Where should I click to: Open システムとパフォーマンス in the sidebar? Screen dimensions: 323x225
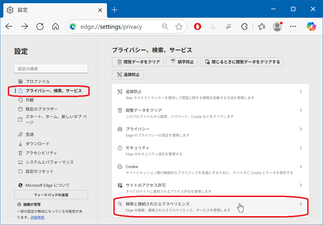(49, 162)
